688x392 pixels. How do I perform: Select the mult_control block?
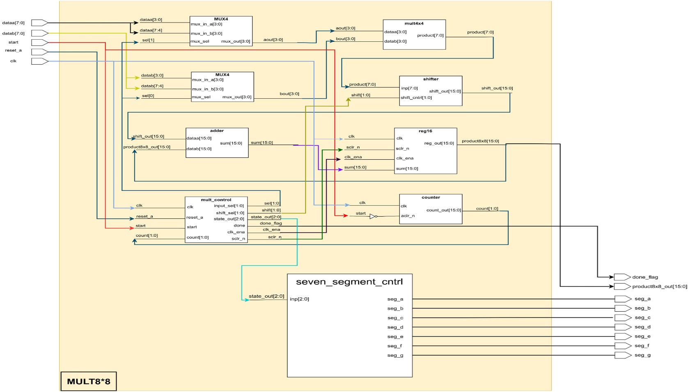pos(216,220)
